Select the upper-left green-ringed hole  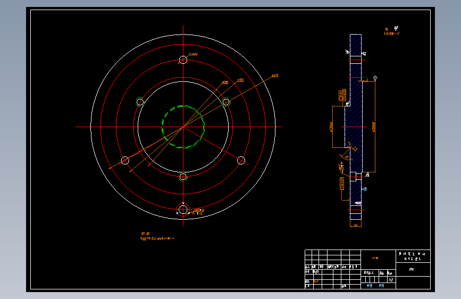pyautogui.click(x=140, y=102)
